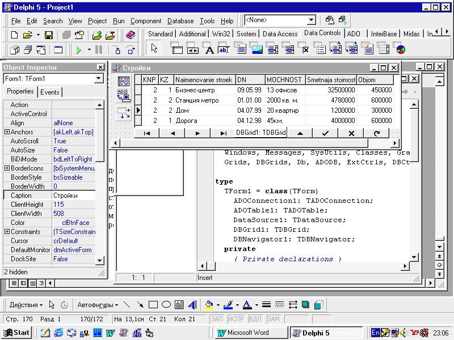Click the line color brush in drawing toolbar
This screenshot has width=454, height=340.
tap(228, 305)
